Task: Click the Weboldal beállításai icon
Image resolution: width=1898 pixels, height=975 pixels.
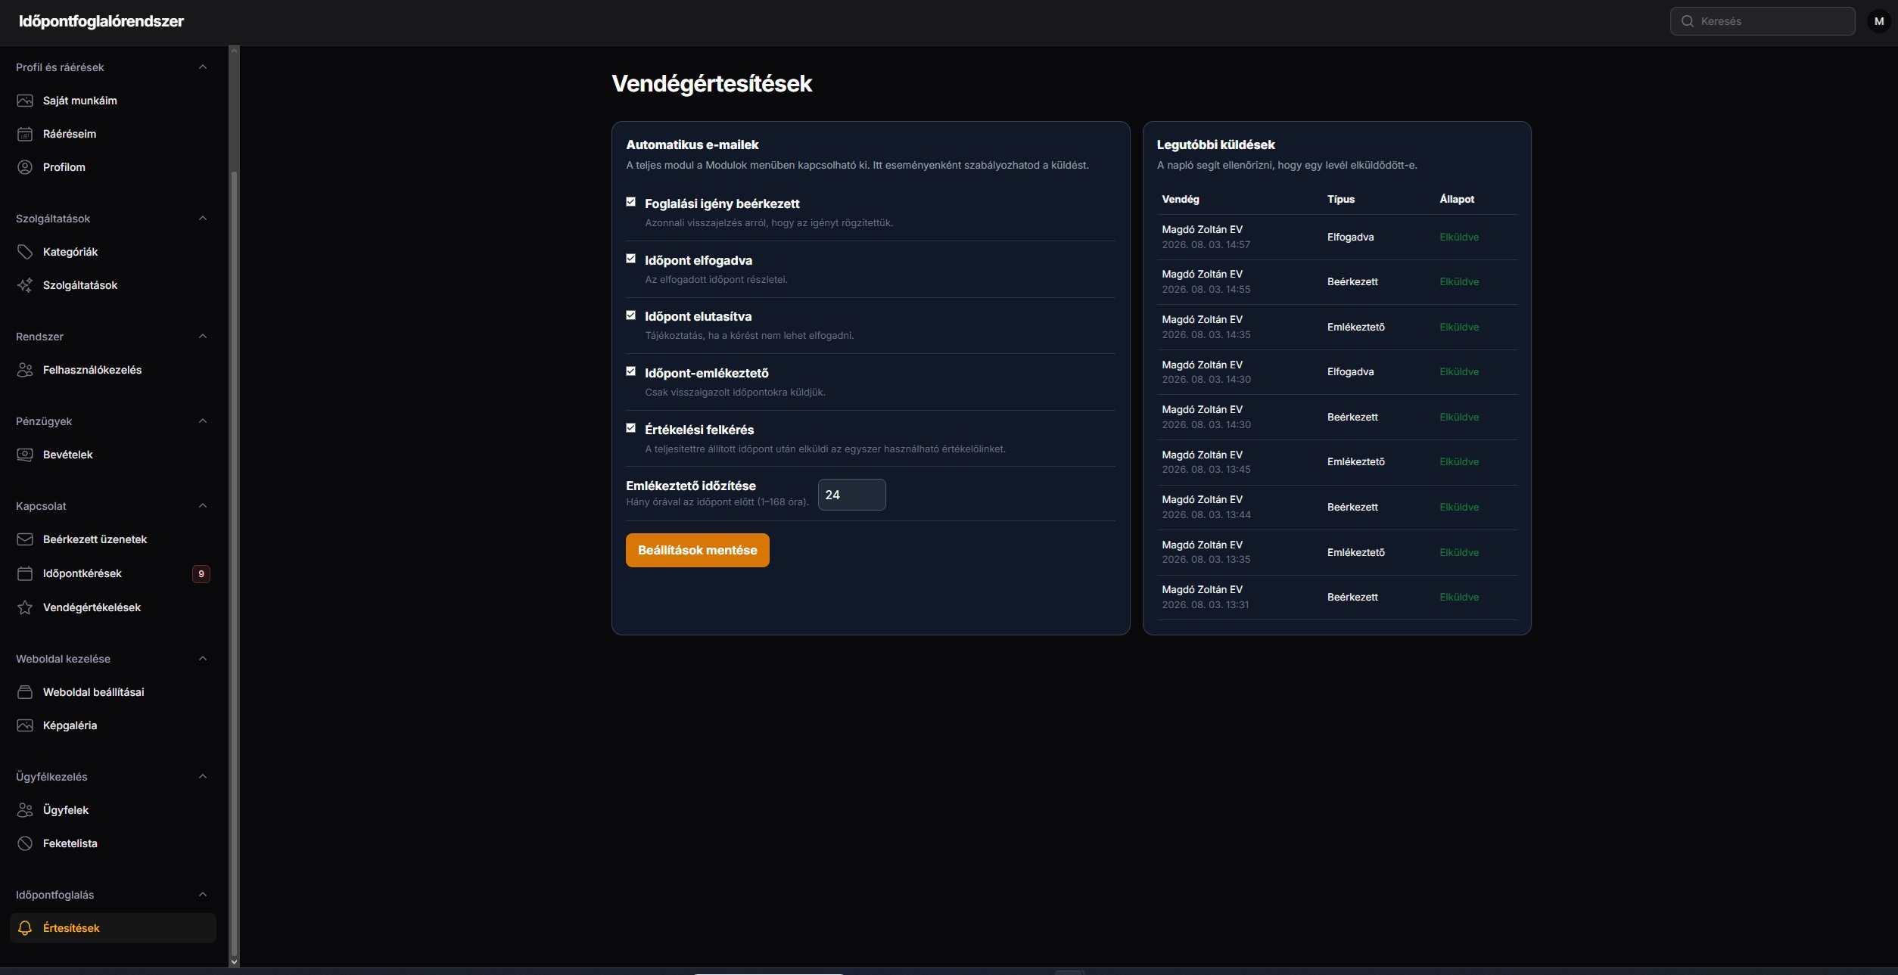Action: pyautogui.click(x=25, y=692)
